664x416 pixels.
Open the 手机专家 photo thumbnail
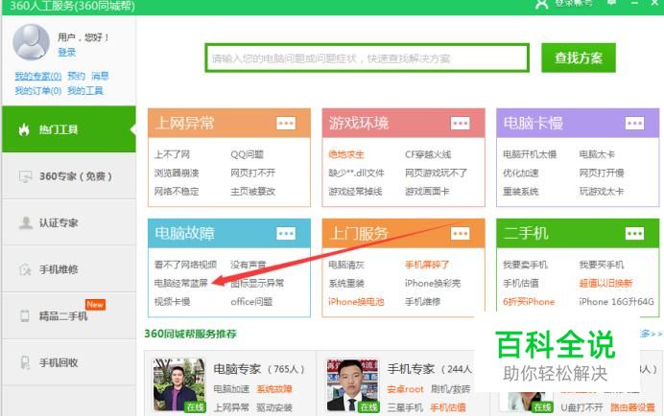point(353,385)
